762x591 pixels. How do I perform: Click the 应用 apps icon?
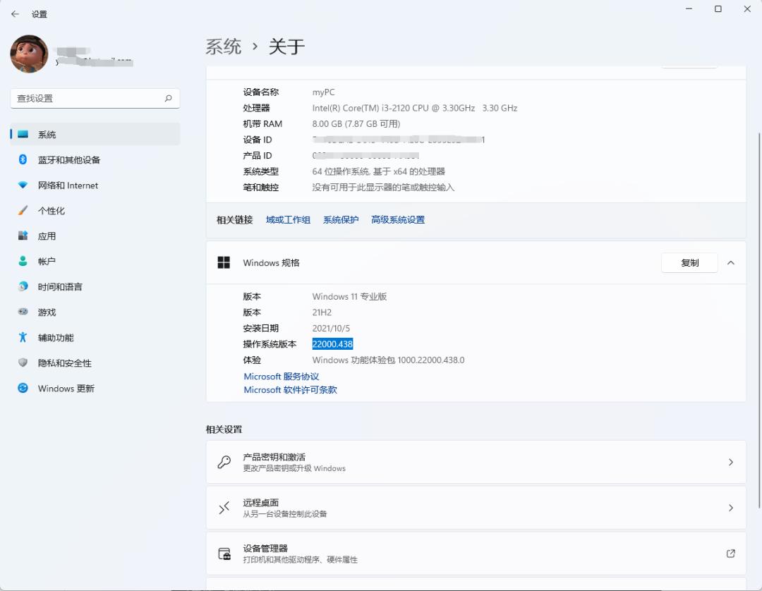[23, 236]
